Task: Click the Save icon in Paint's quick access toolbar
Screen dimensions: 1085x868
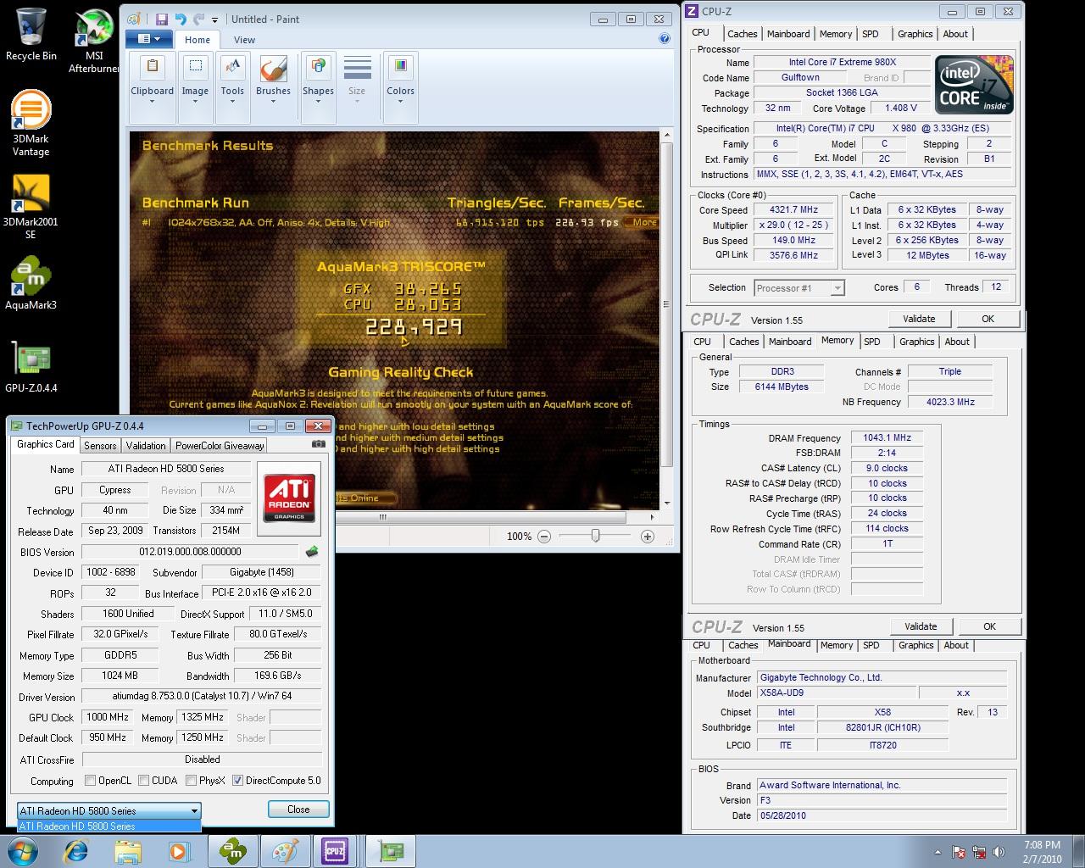Action: 161,19
